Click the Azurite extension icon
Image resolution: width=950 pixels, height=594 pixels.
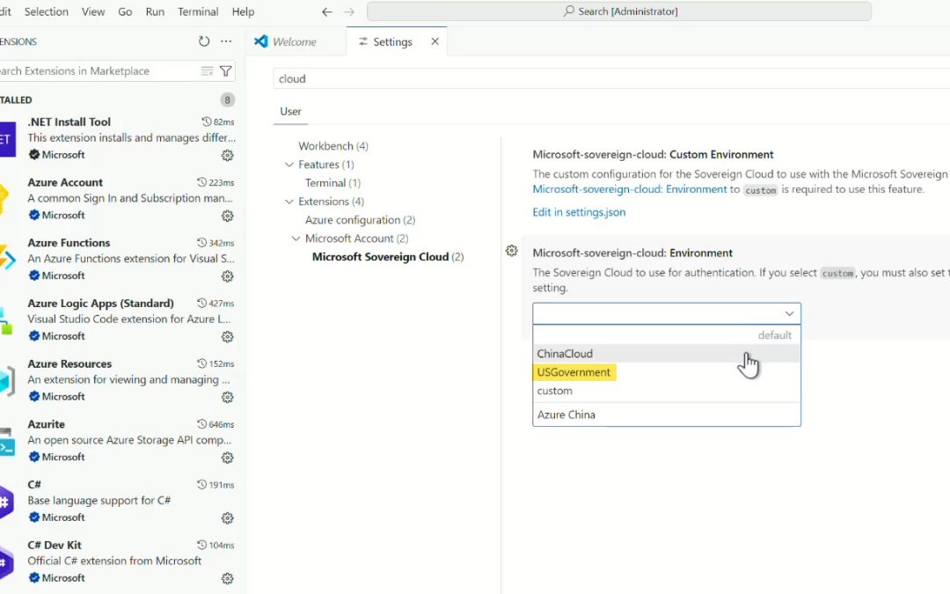7,441
